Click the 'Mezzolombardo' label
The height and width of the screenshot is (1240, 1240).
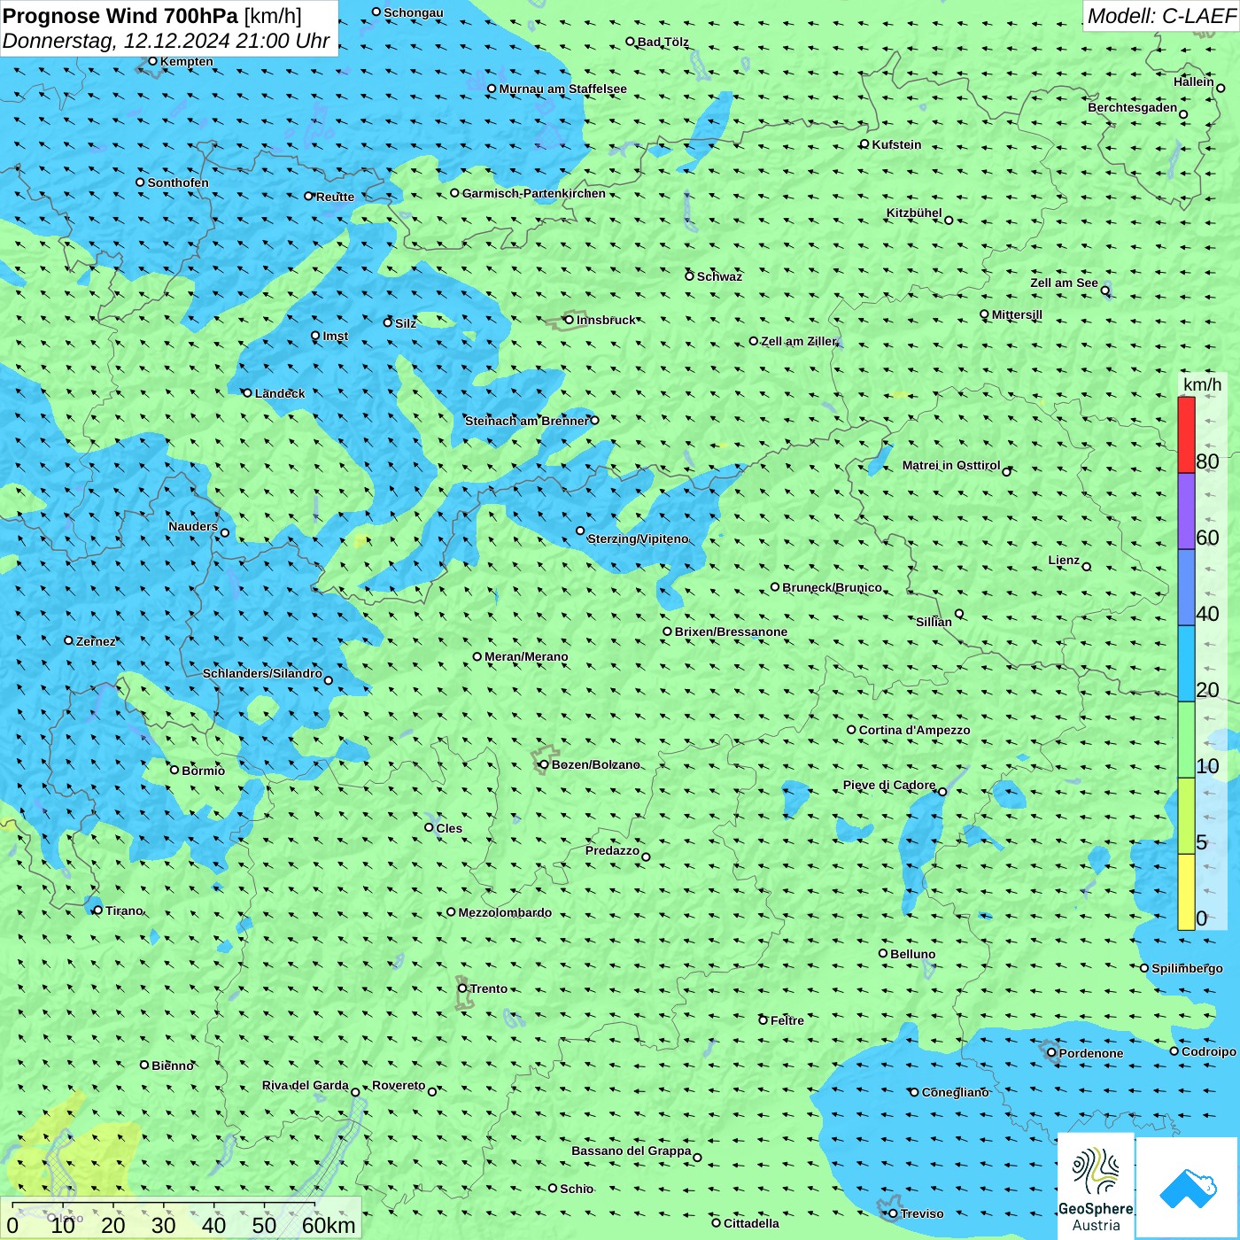(x=505, y=913)
